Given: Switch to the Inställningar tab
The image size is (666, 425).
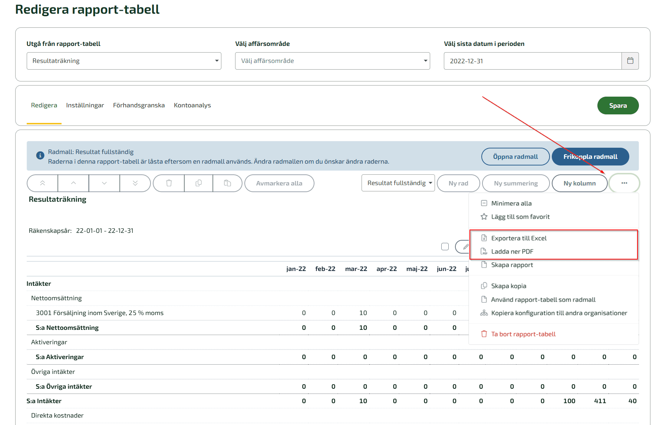Looking at the screenshot, I should coord(85,105).
